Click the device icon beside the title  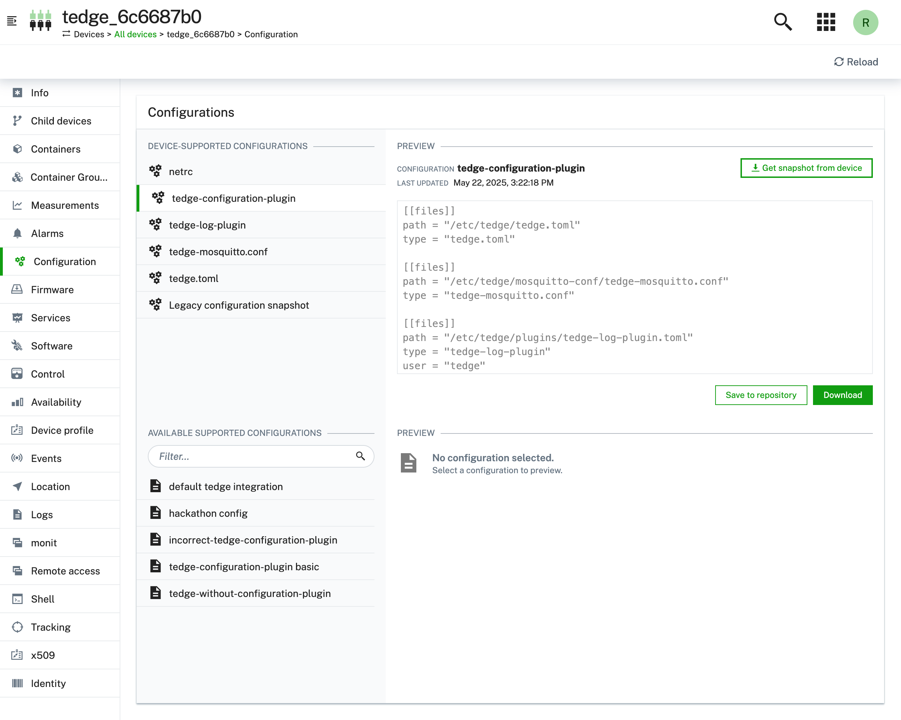[x=40, y=20]
